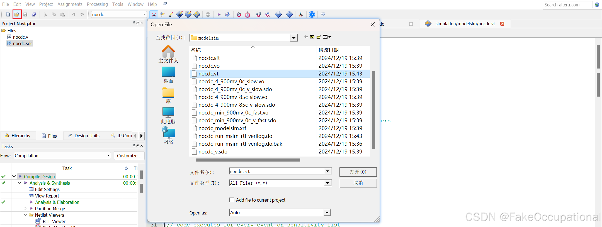This screenshot has width=602, height=227.
Task: Click the blue Help question mark icon
Action: point(312,14)
